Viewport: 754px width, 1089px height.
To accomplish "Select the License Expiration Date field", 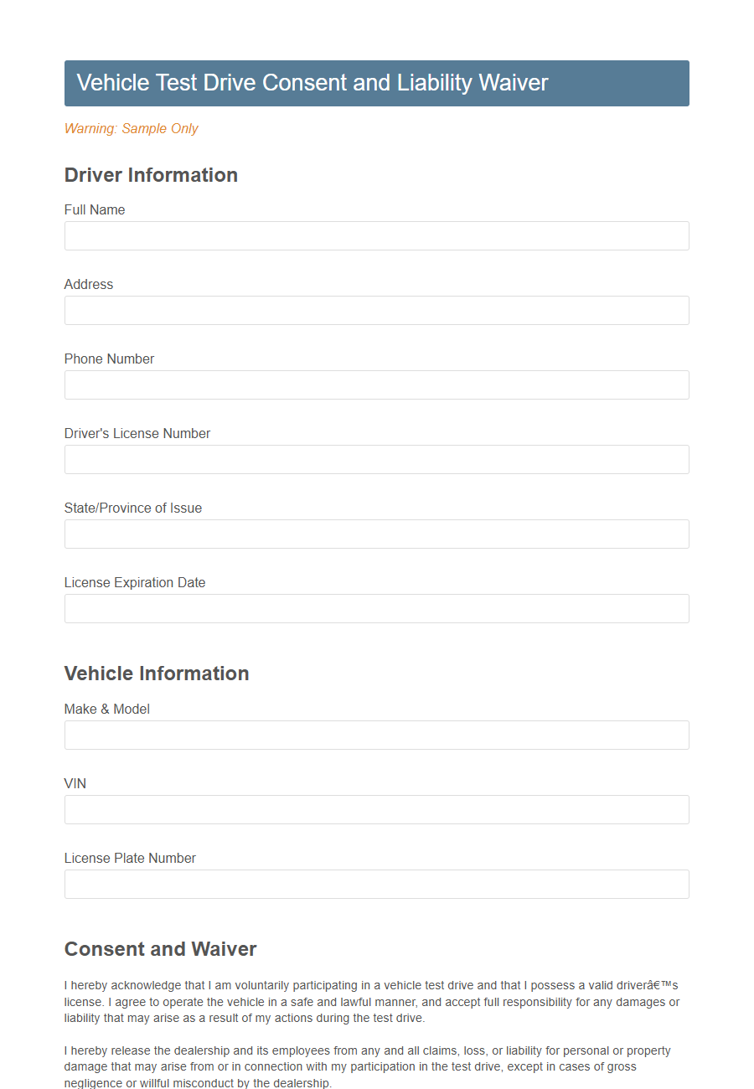I will [x=377, y=608].
